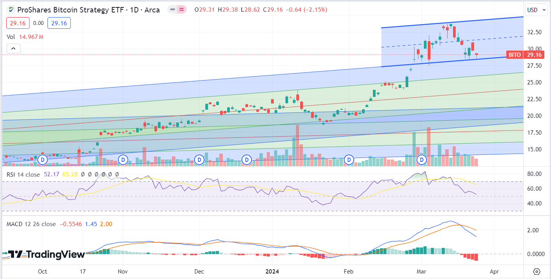
Task: Click the blue 29.16 buy price button
Action: [59, 23]
